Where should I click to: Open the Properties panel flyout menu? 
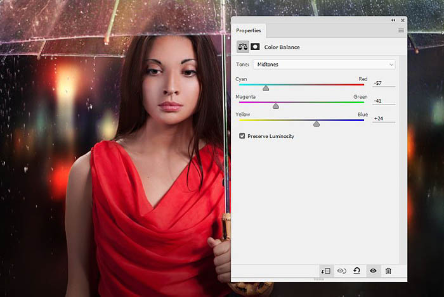click(401, 30)
